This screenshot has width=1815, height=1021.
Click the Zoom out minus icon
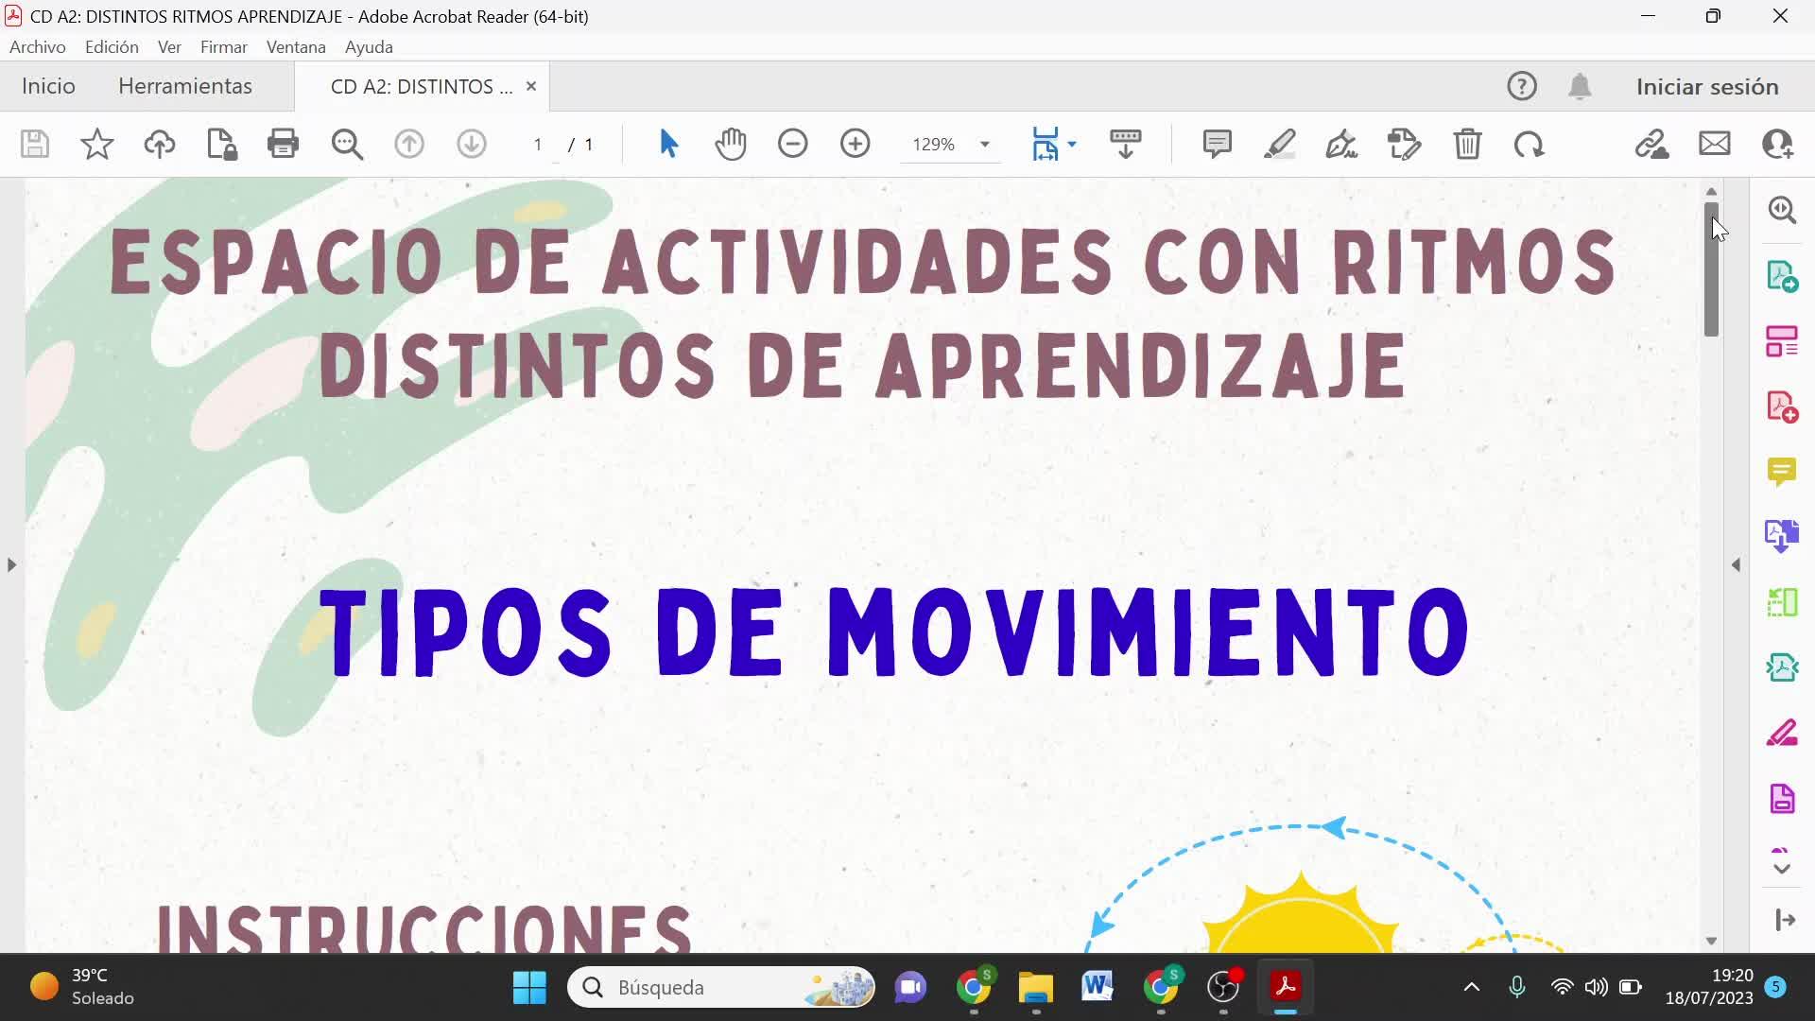793,144
